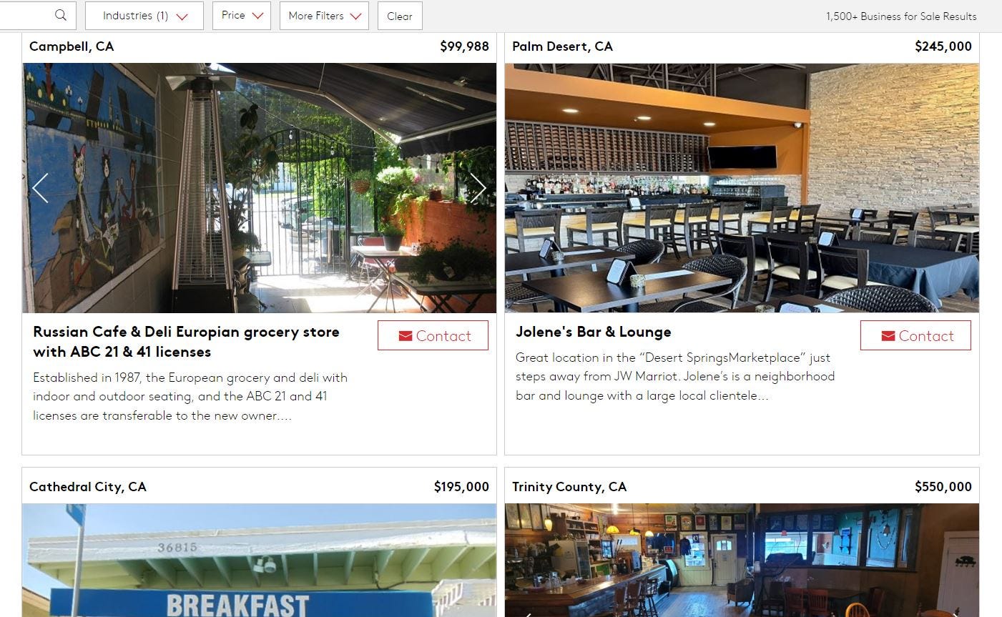1002x617 pixels.
Task: Select the Palm Desert, CA location label
Action: [x=562, y=46]
